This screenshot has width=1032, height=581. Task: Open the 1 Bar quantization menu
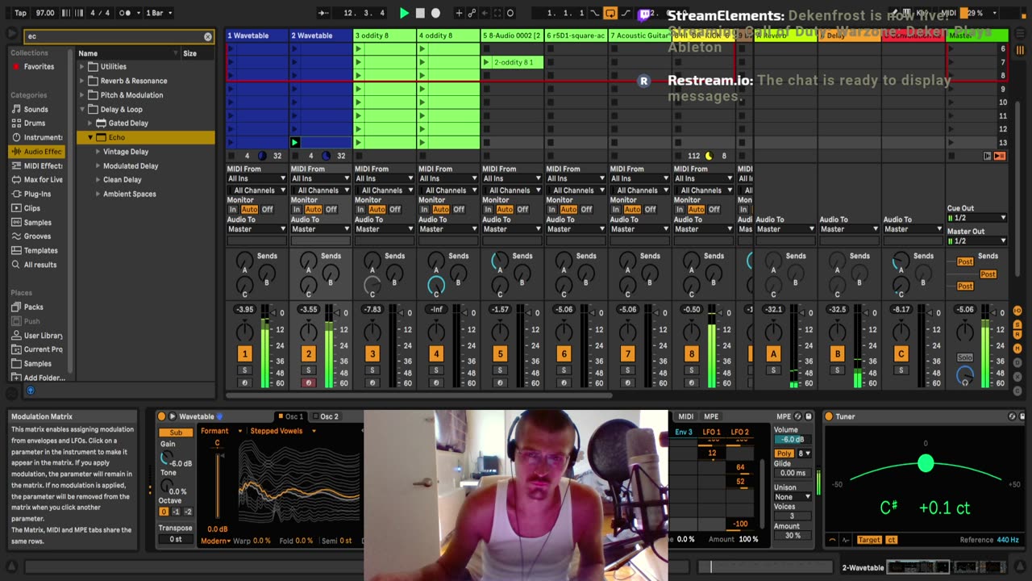click(x=158, y=13)
